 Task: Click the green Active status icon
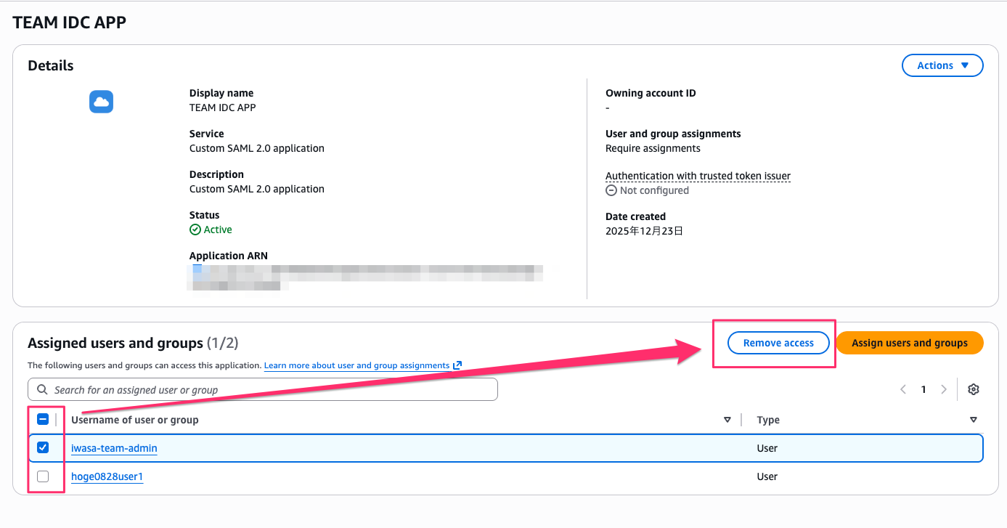point(195,230)
